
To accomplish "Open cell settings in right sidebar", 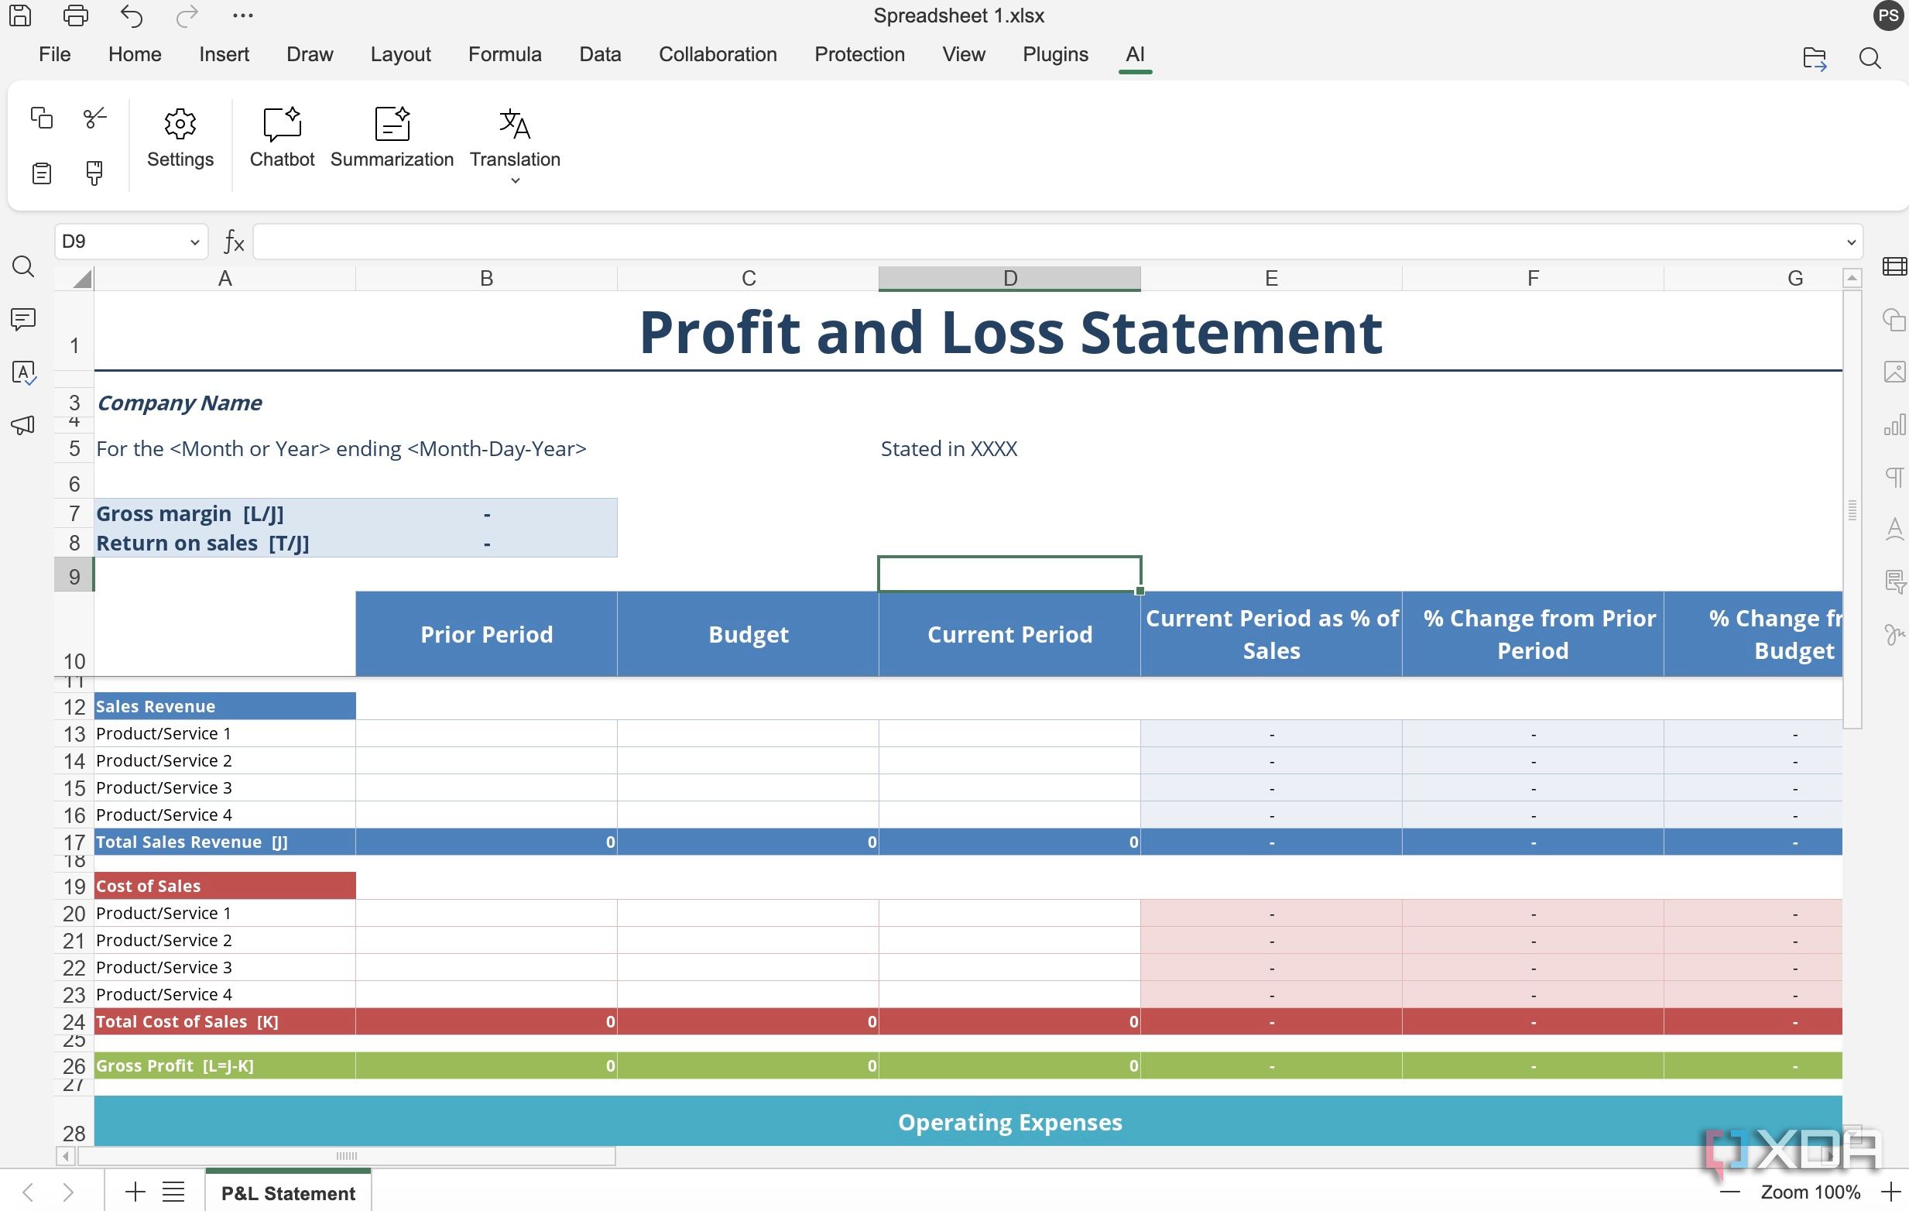I will 1894,266.
